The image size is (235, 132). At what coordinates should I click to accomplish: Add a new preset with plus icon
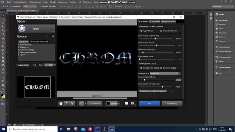point(47,36)
